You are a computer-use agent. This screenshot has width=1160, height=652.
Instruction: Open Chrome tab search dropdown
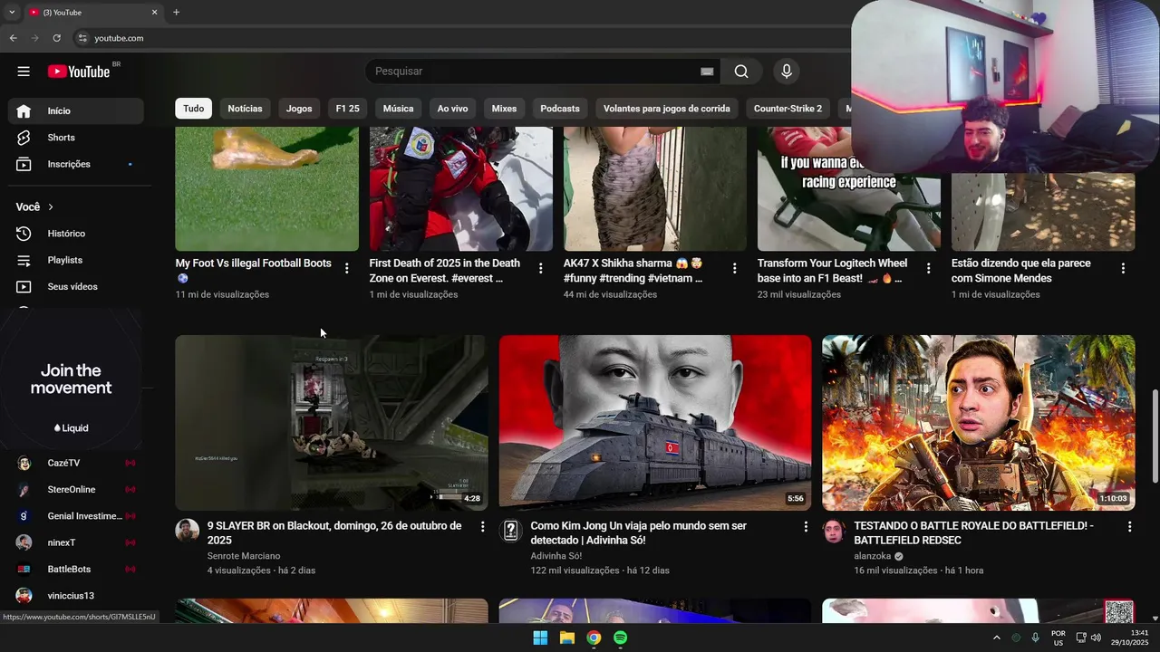[12, 13]
